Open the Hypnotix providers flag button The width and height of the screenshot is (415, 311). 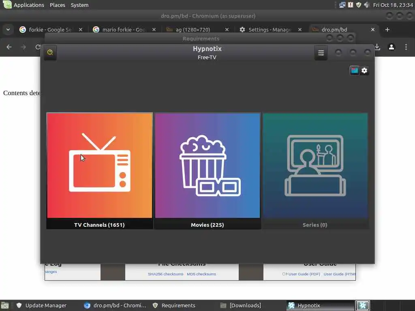[x=354, y=70]
